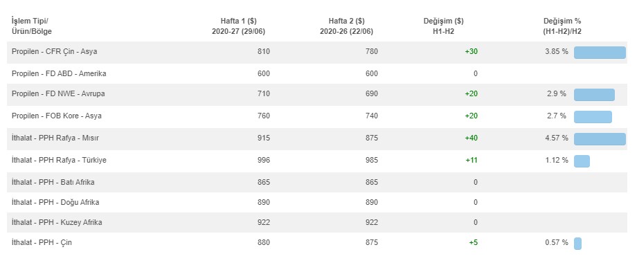Image resolution: width=637 pixels, height=263 pixels.
Task: Click the 996 price in Türkiye row
Action: pos(264,161)
